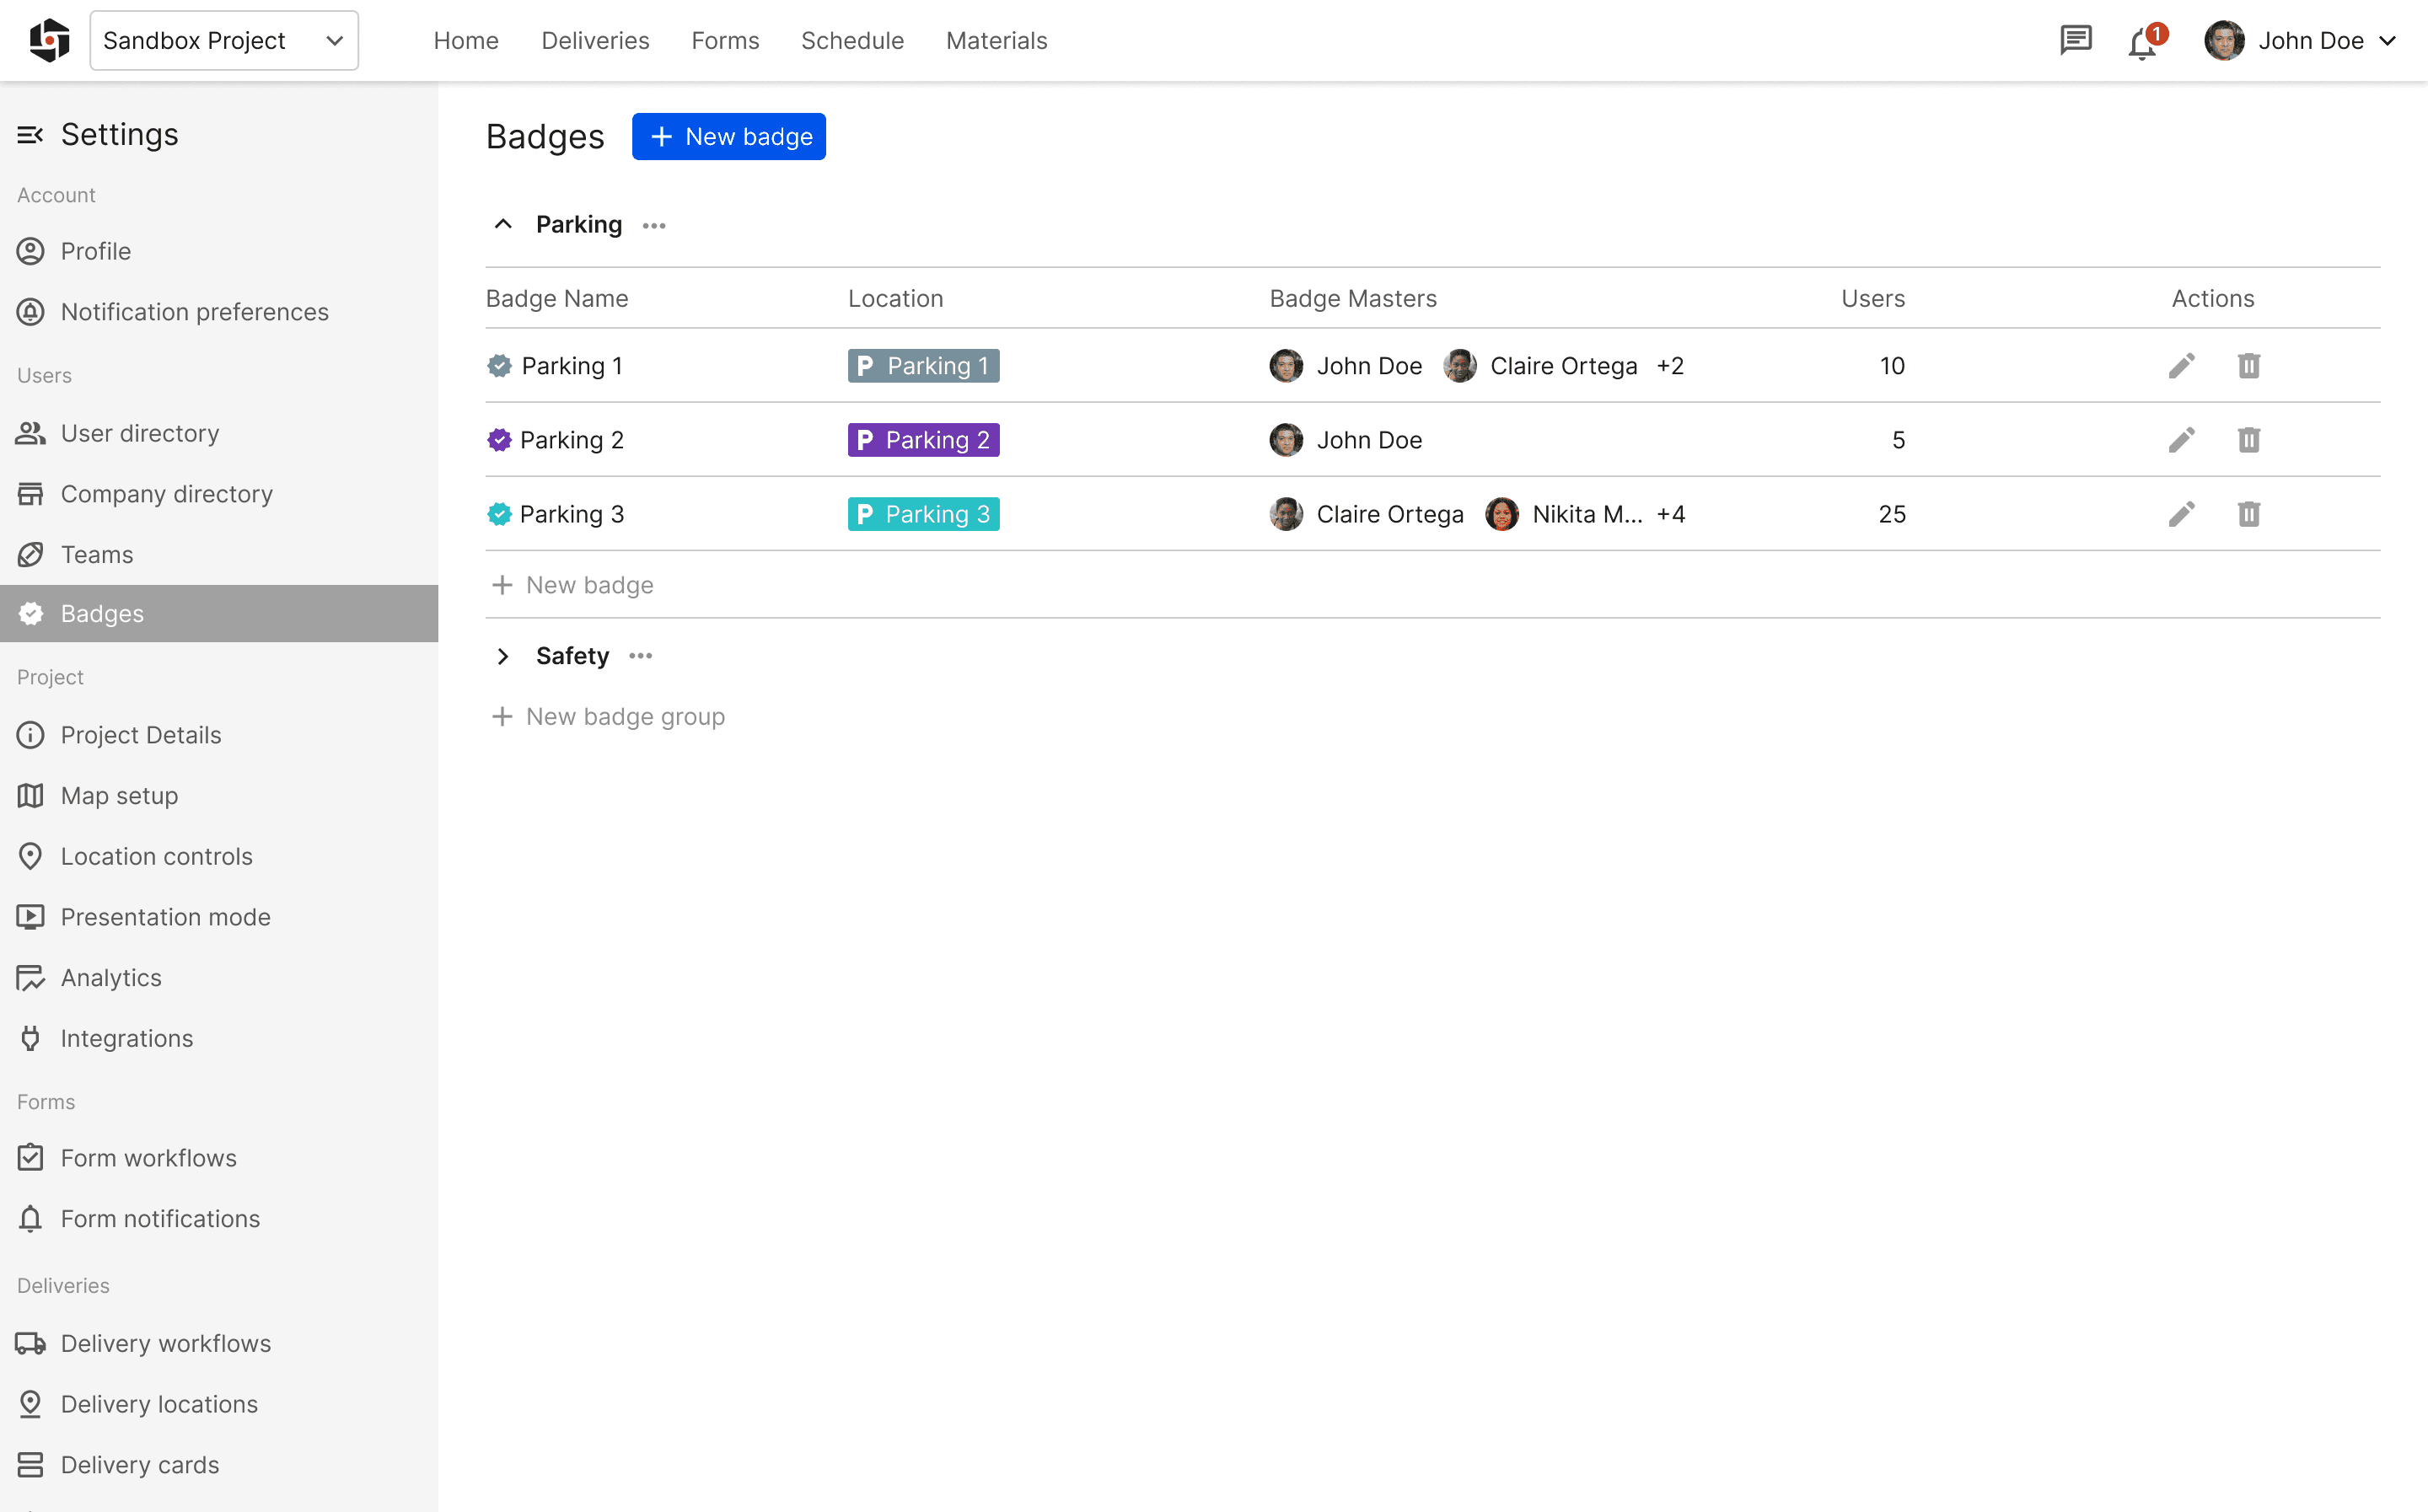Viewport: 2428px width, 1512px height.
Task: Open Safety group more options dots
Action: [640, 656]
